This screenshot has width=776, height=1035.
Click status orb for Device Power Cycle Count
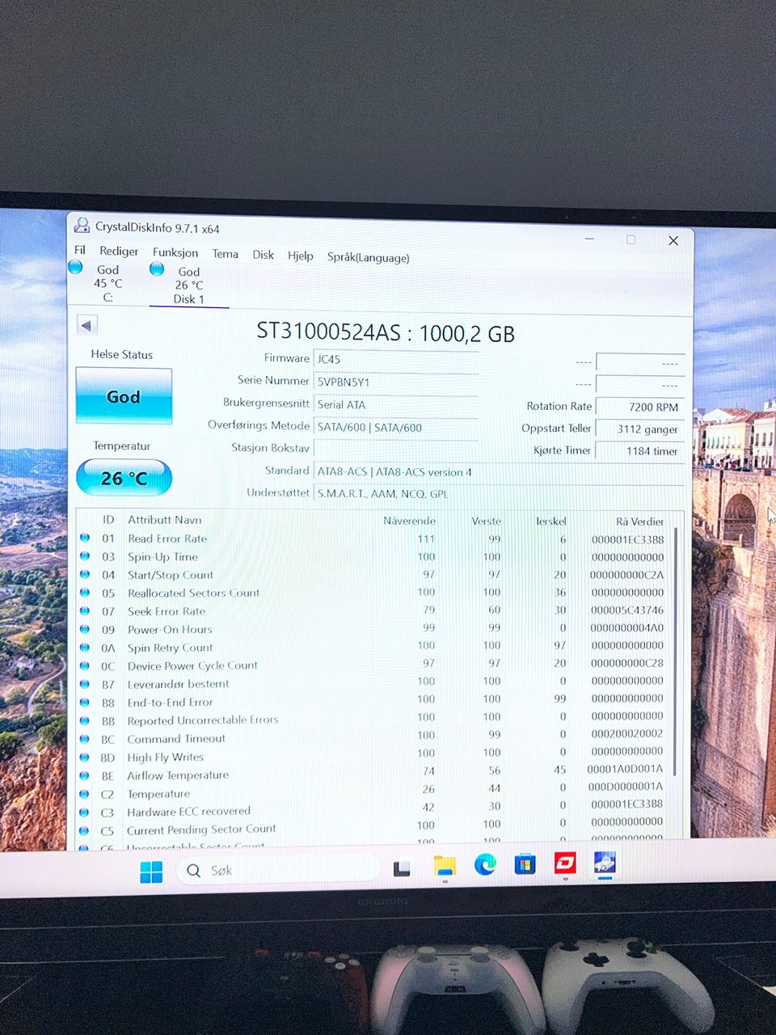85,665
